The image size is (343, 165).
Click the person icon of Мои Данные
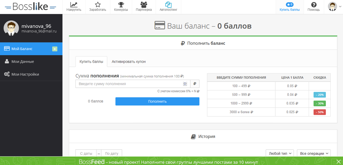[7, 62]
